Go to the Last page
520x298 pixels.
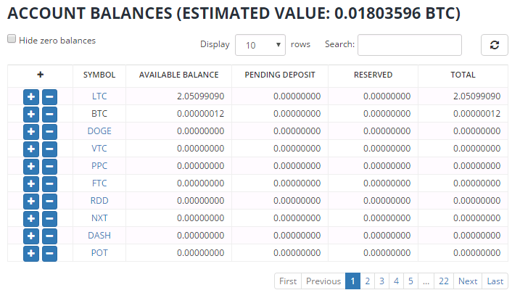pyautogui.click(x=495, y=281)
